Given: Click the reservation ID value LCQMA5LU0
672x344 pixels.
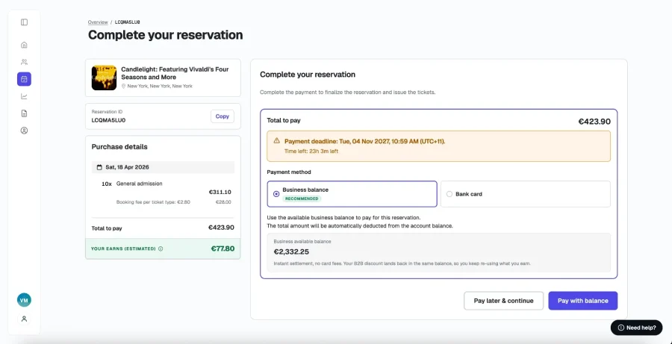Looking at the screenshot, I should coord(108,120).
